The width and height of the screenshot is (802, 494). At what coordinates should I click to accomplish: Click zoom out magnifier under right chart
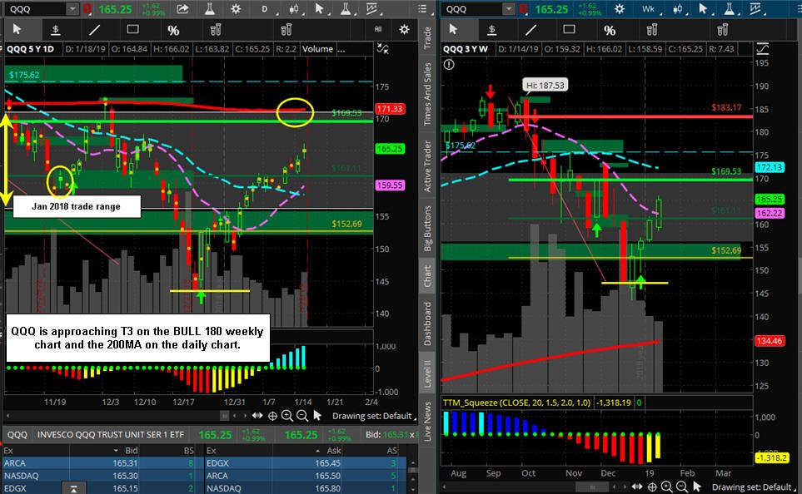682,487
